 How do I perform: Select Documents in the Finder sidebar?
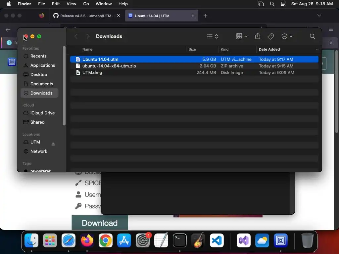tap(39, 84)
